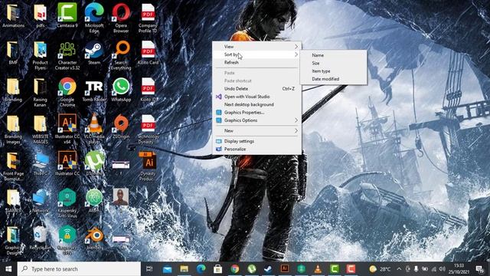Viewport: 490px width, 276px height.
Task: Open Adobe Illustrator from the taskbar
Action: pyautogui.click(x=285, y=268)
